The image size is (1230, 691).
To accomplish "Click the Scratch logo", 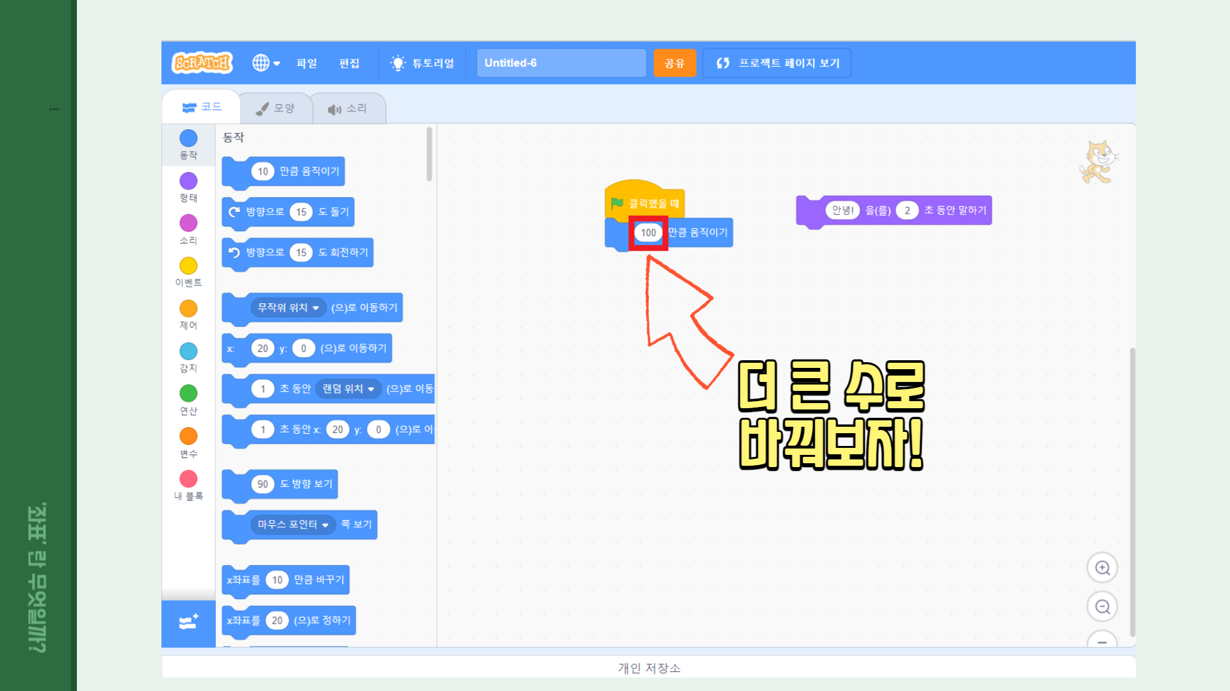I will click(x=202, y=63).
